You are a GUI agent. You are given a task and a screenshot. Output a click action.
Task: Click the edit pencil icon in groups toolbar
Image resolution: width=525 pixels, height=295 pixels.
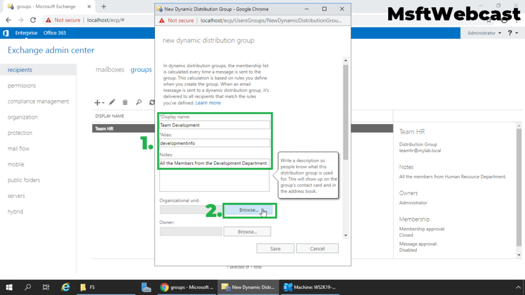[x=112, y=102]
